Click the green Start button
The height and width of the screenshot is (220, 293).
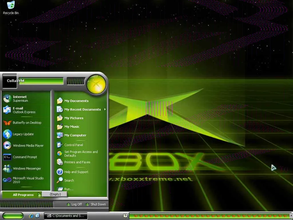coord(13,216)
